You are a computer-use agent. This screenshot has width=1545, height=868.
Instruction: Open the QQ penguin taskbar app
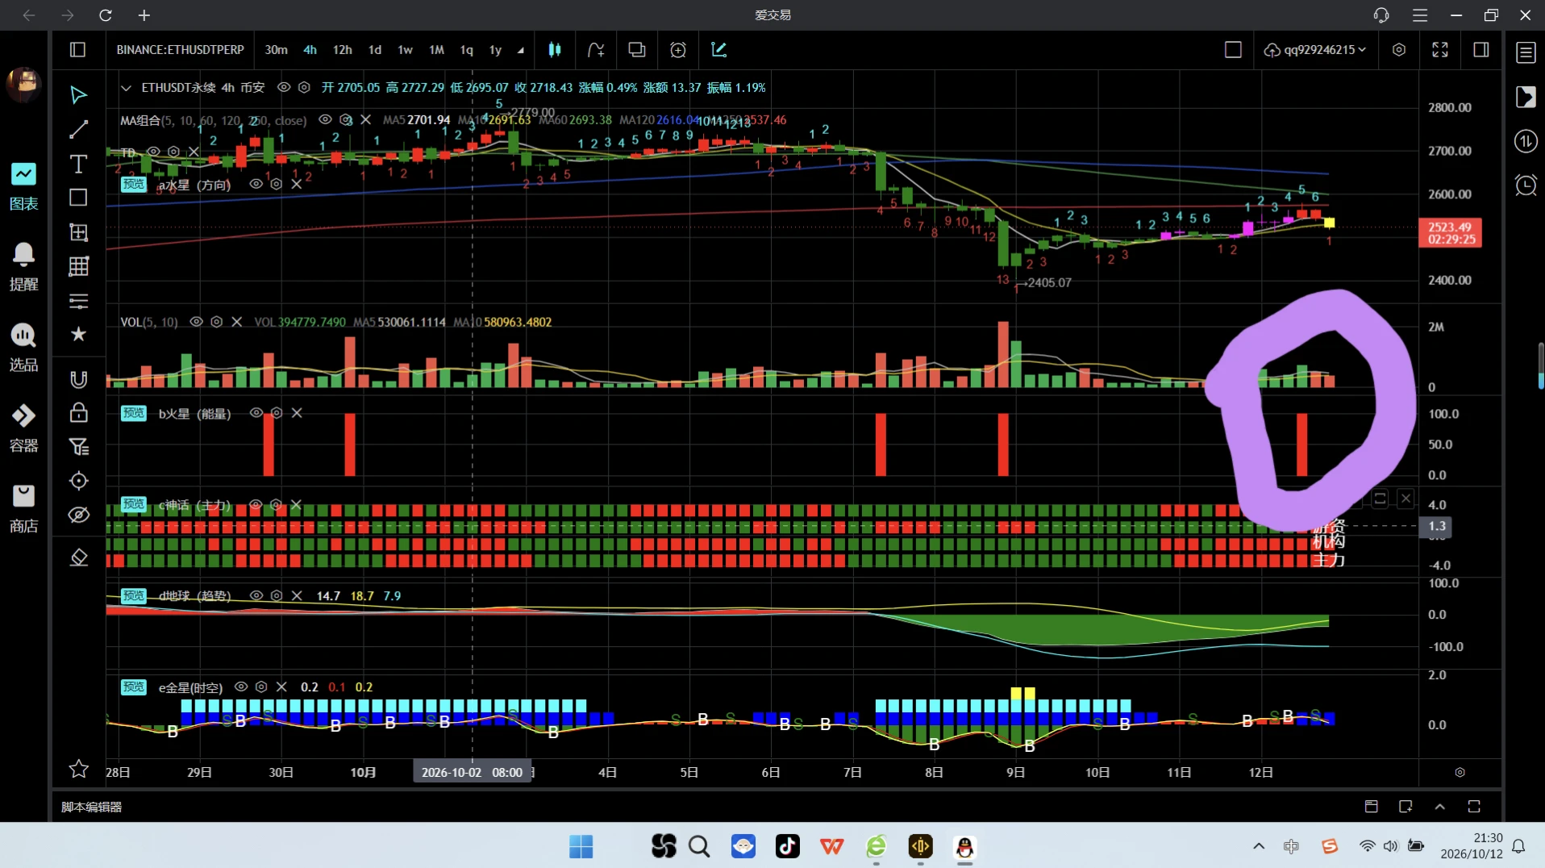pyautogui.click(x=964, y=846)
